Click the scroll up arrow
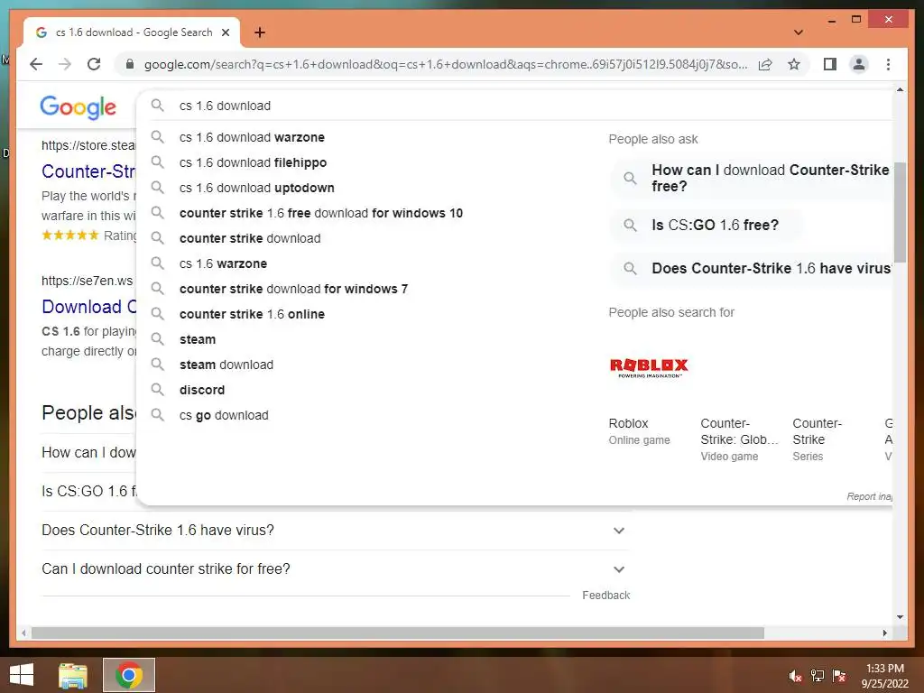 point(900,90)
